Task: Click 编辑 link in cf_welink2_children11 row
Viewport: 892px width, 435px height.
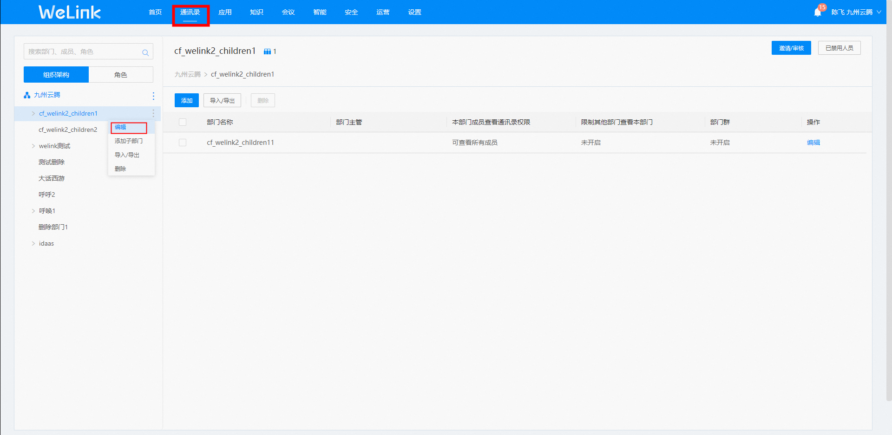Action: click(x=813, y=143)
